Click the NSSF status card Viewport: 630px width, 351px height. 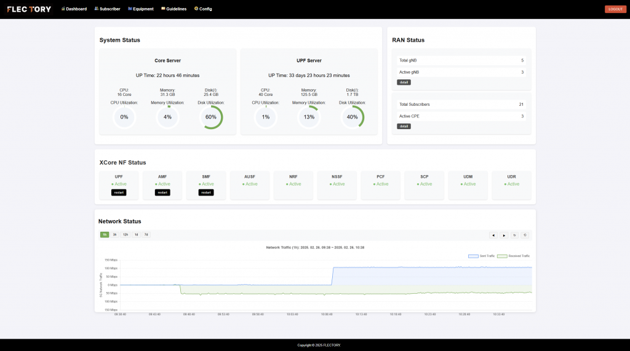[337, 185]
